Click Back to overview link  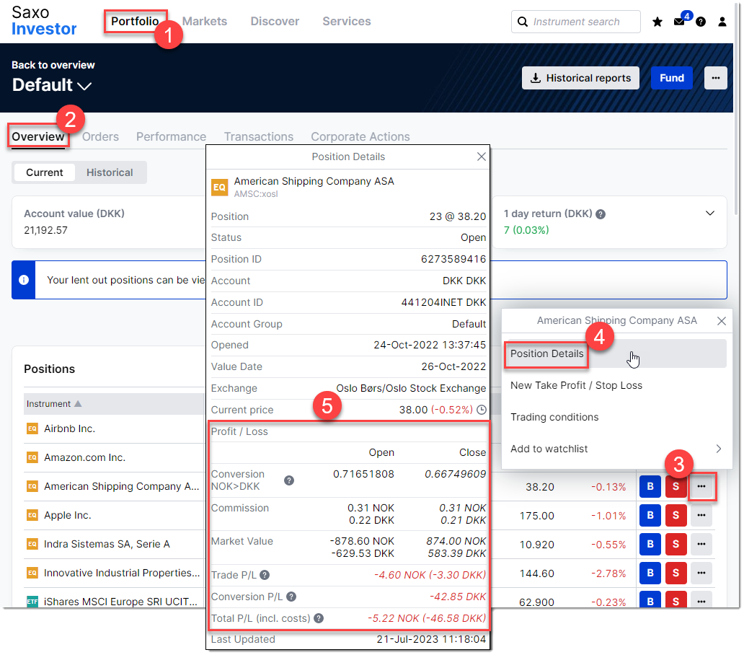click(x=53, y=65)
